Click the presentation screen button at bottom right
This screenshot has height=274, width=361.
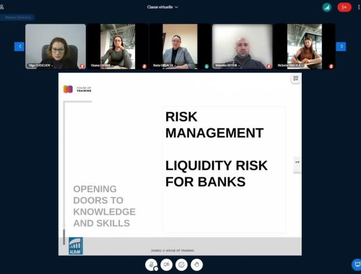(x=356, y=264)
